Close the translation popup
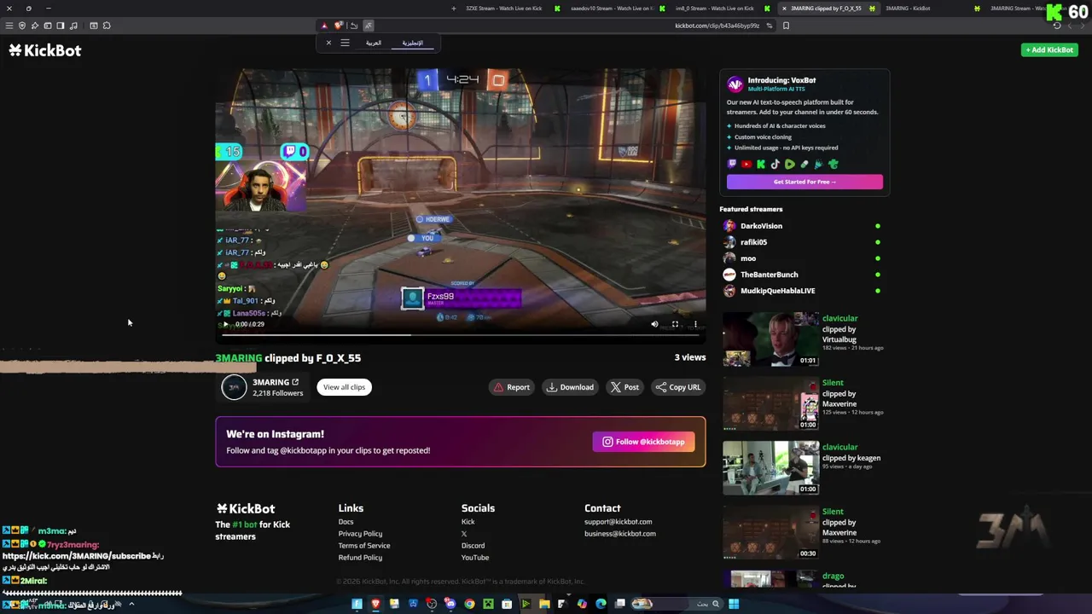 (x=328, y=43)
